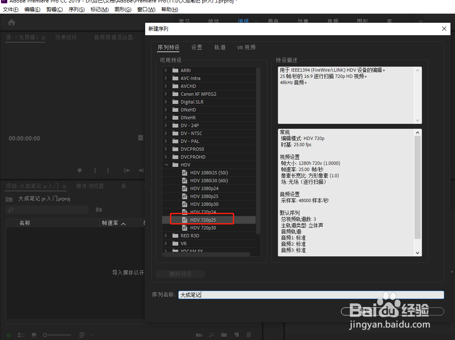
Task: Click the trash Clear icon in Project panel
Action: (x=249, y=335)
